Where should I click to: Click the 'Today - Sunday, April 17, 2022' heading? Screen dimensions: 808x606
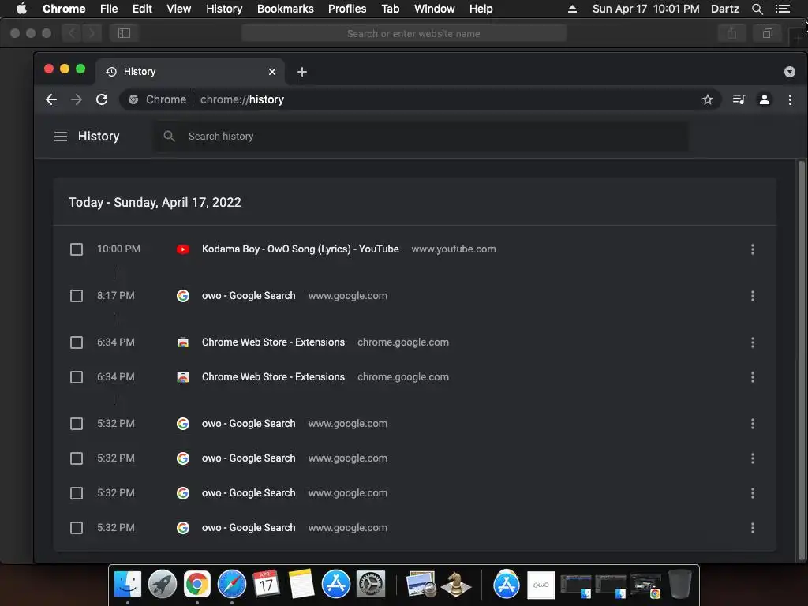(155, 203)
